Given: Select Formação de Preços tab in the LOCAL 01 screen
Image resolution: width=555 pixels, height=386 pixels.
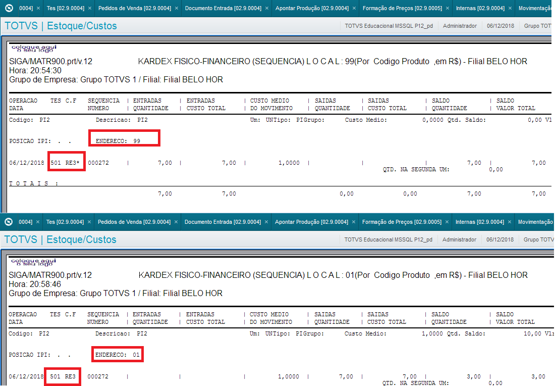Looking at the screenshot, I should click(x=402, y=222).
